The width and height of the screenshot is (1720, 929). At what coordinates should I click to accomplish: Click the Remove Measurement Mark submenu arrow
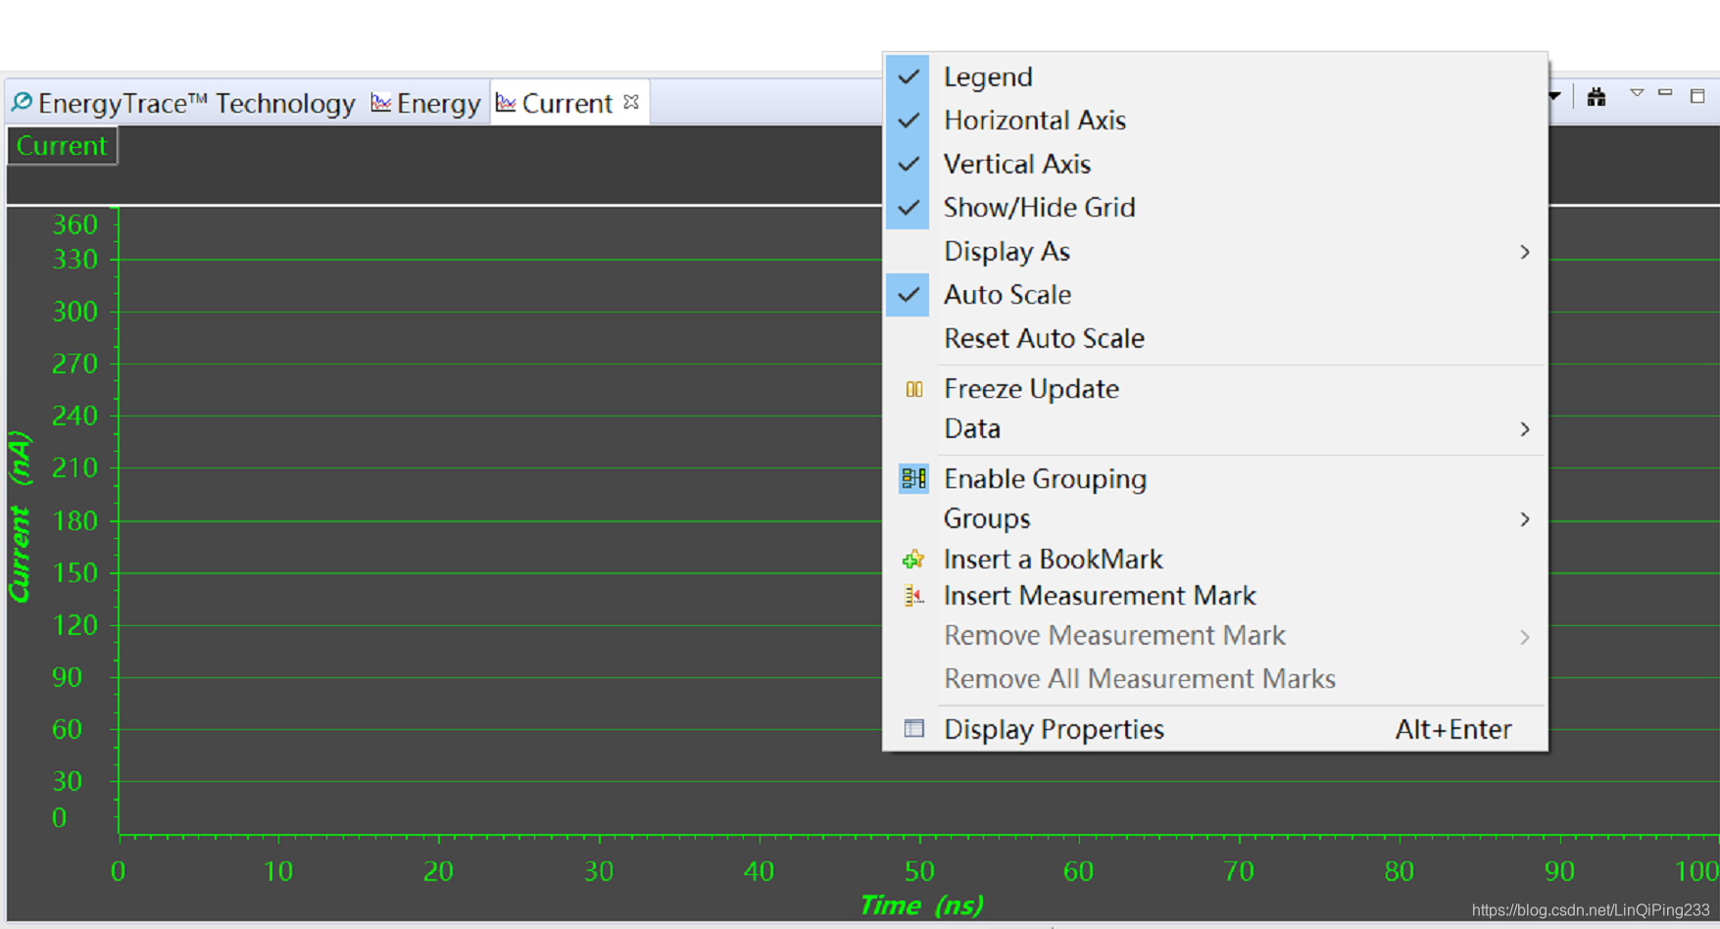click(x=1525, y=637)
